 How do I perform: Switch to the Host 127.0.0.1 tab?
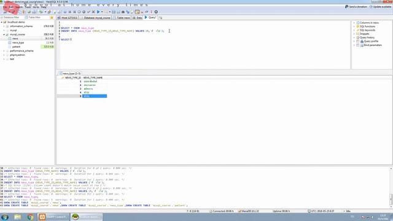coord(68,18)
